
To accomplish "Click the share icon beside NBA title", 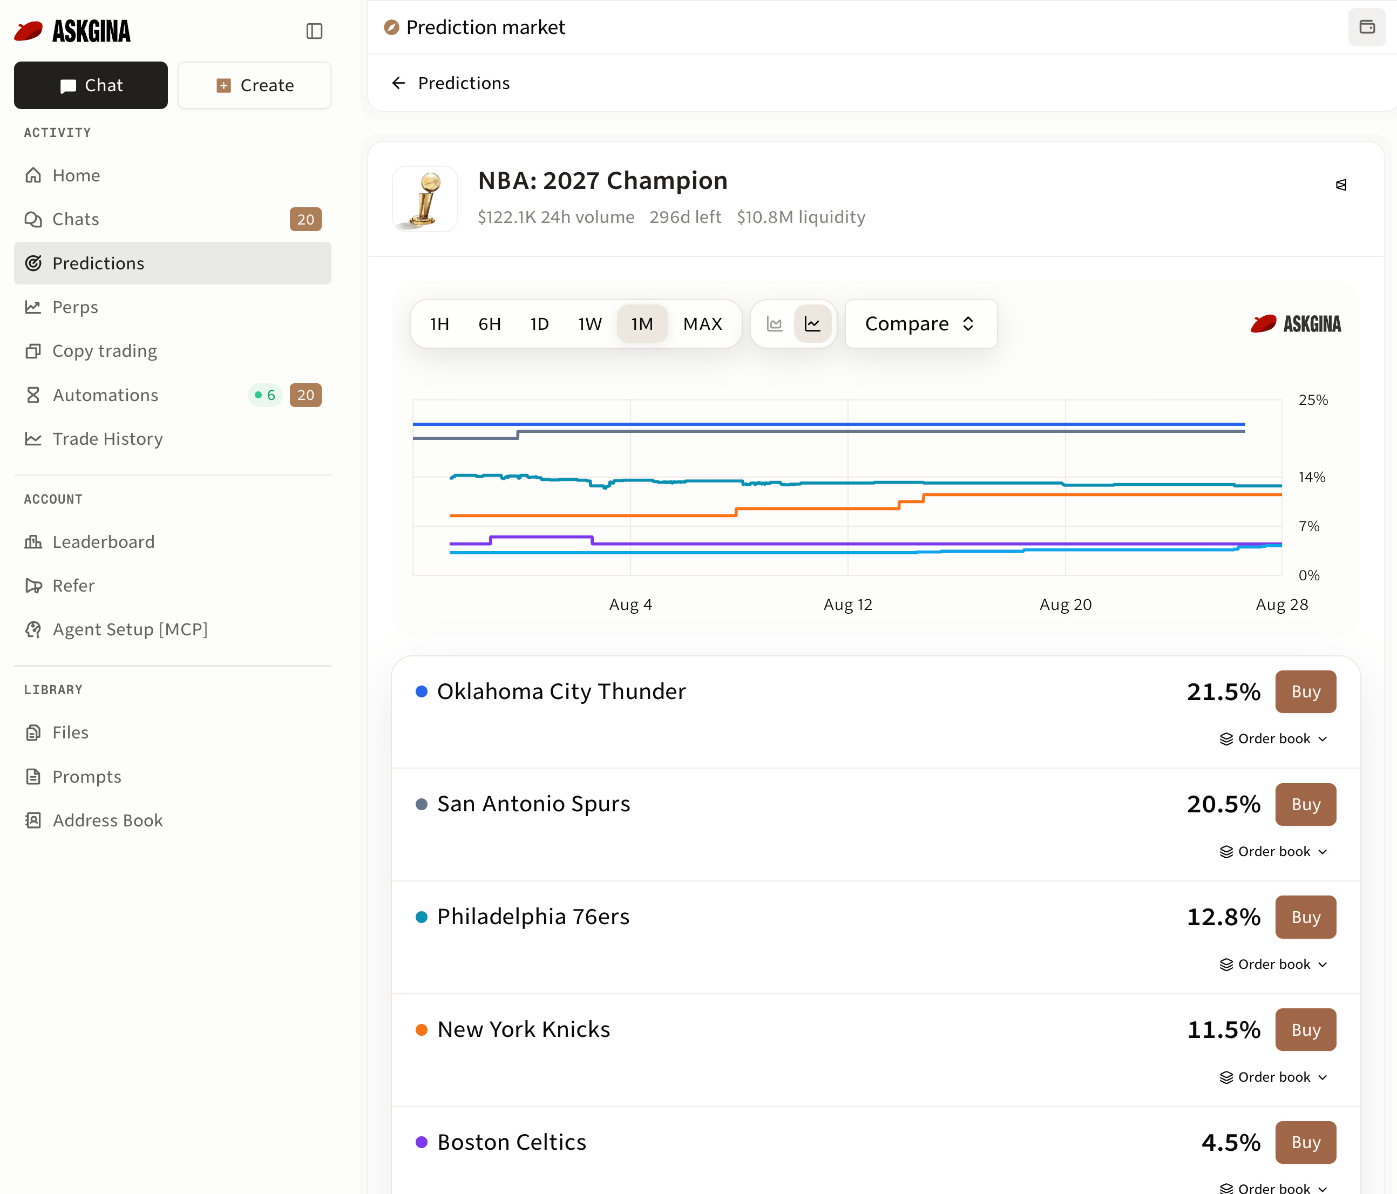I will pos(1341,185).
